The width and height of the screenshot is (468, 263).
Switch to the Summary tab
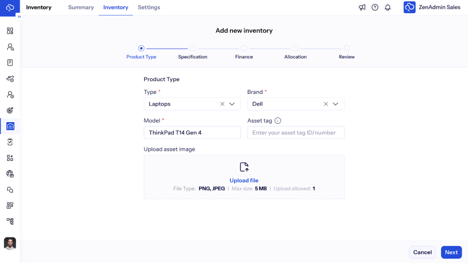[81, 7]
